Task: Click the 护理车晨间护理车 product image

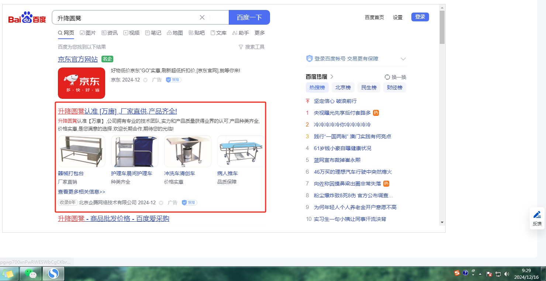Action: coord(135,151)
